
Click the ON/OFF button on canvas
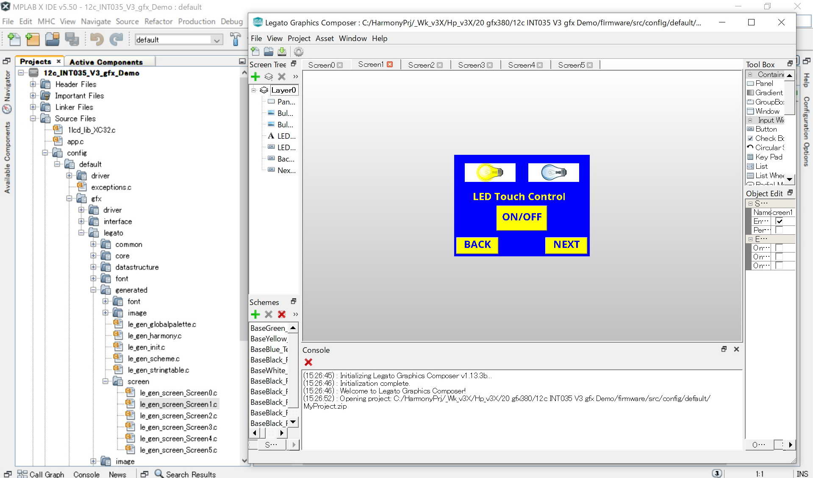tap(522, 217)
